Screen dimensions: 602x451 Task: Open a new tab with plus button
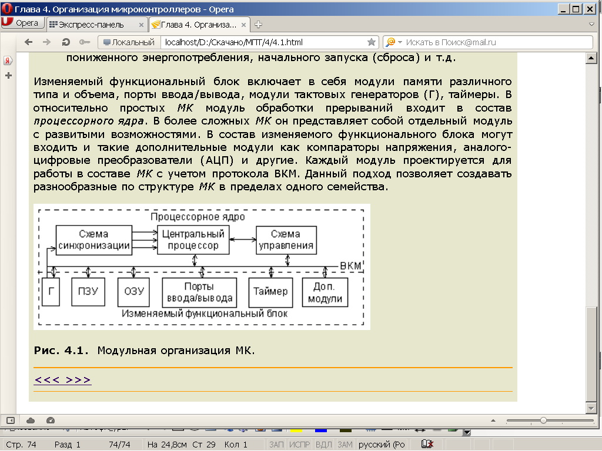tap(259, 25)
